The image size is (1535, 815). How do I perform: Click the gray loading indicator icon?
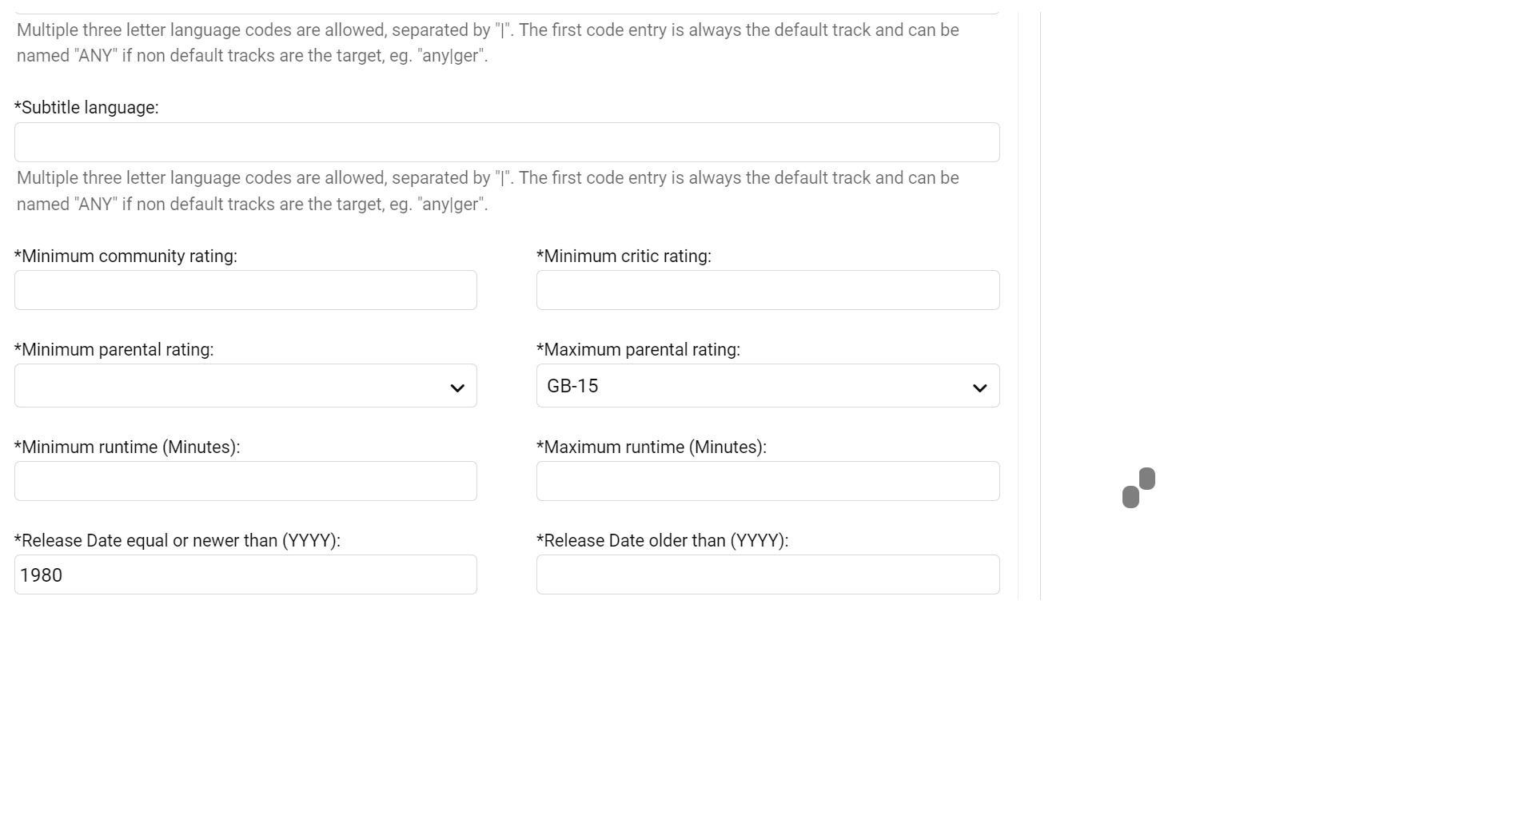pos(1138,487)
